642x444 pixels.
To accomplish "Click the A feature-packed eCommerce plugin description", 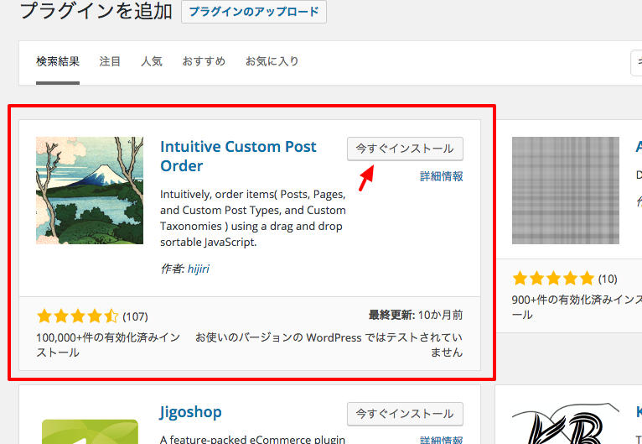I will 252,440.
